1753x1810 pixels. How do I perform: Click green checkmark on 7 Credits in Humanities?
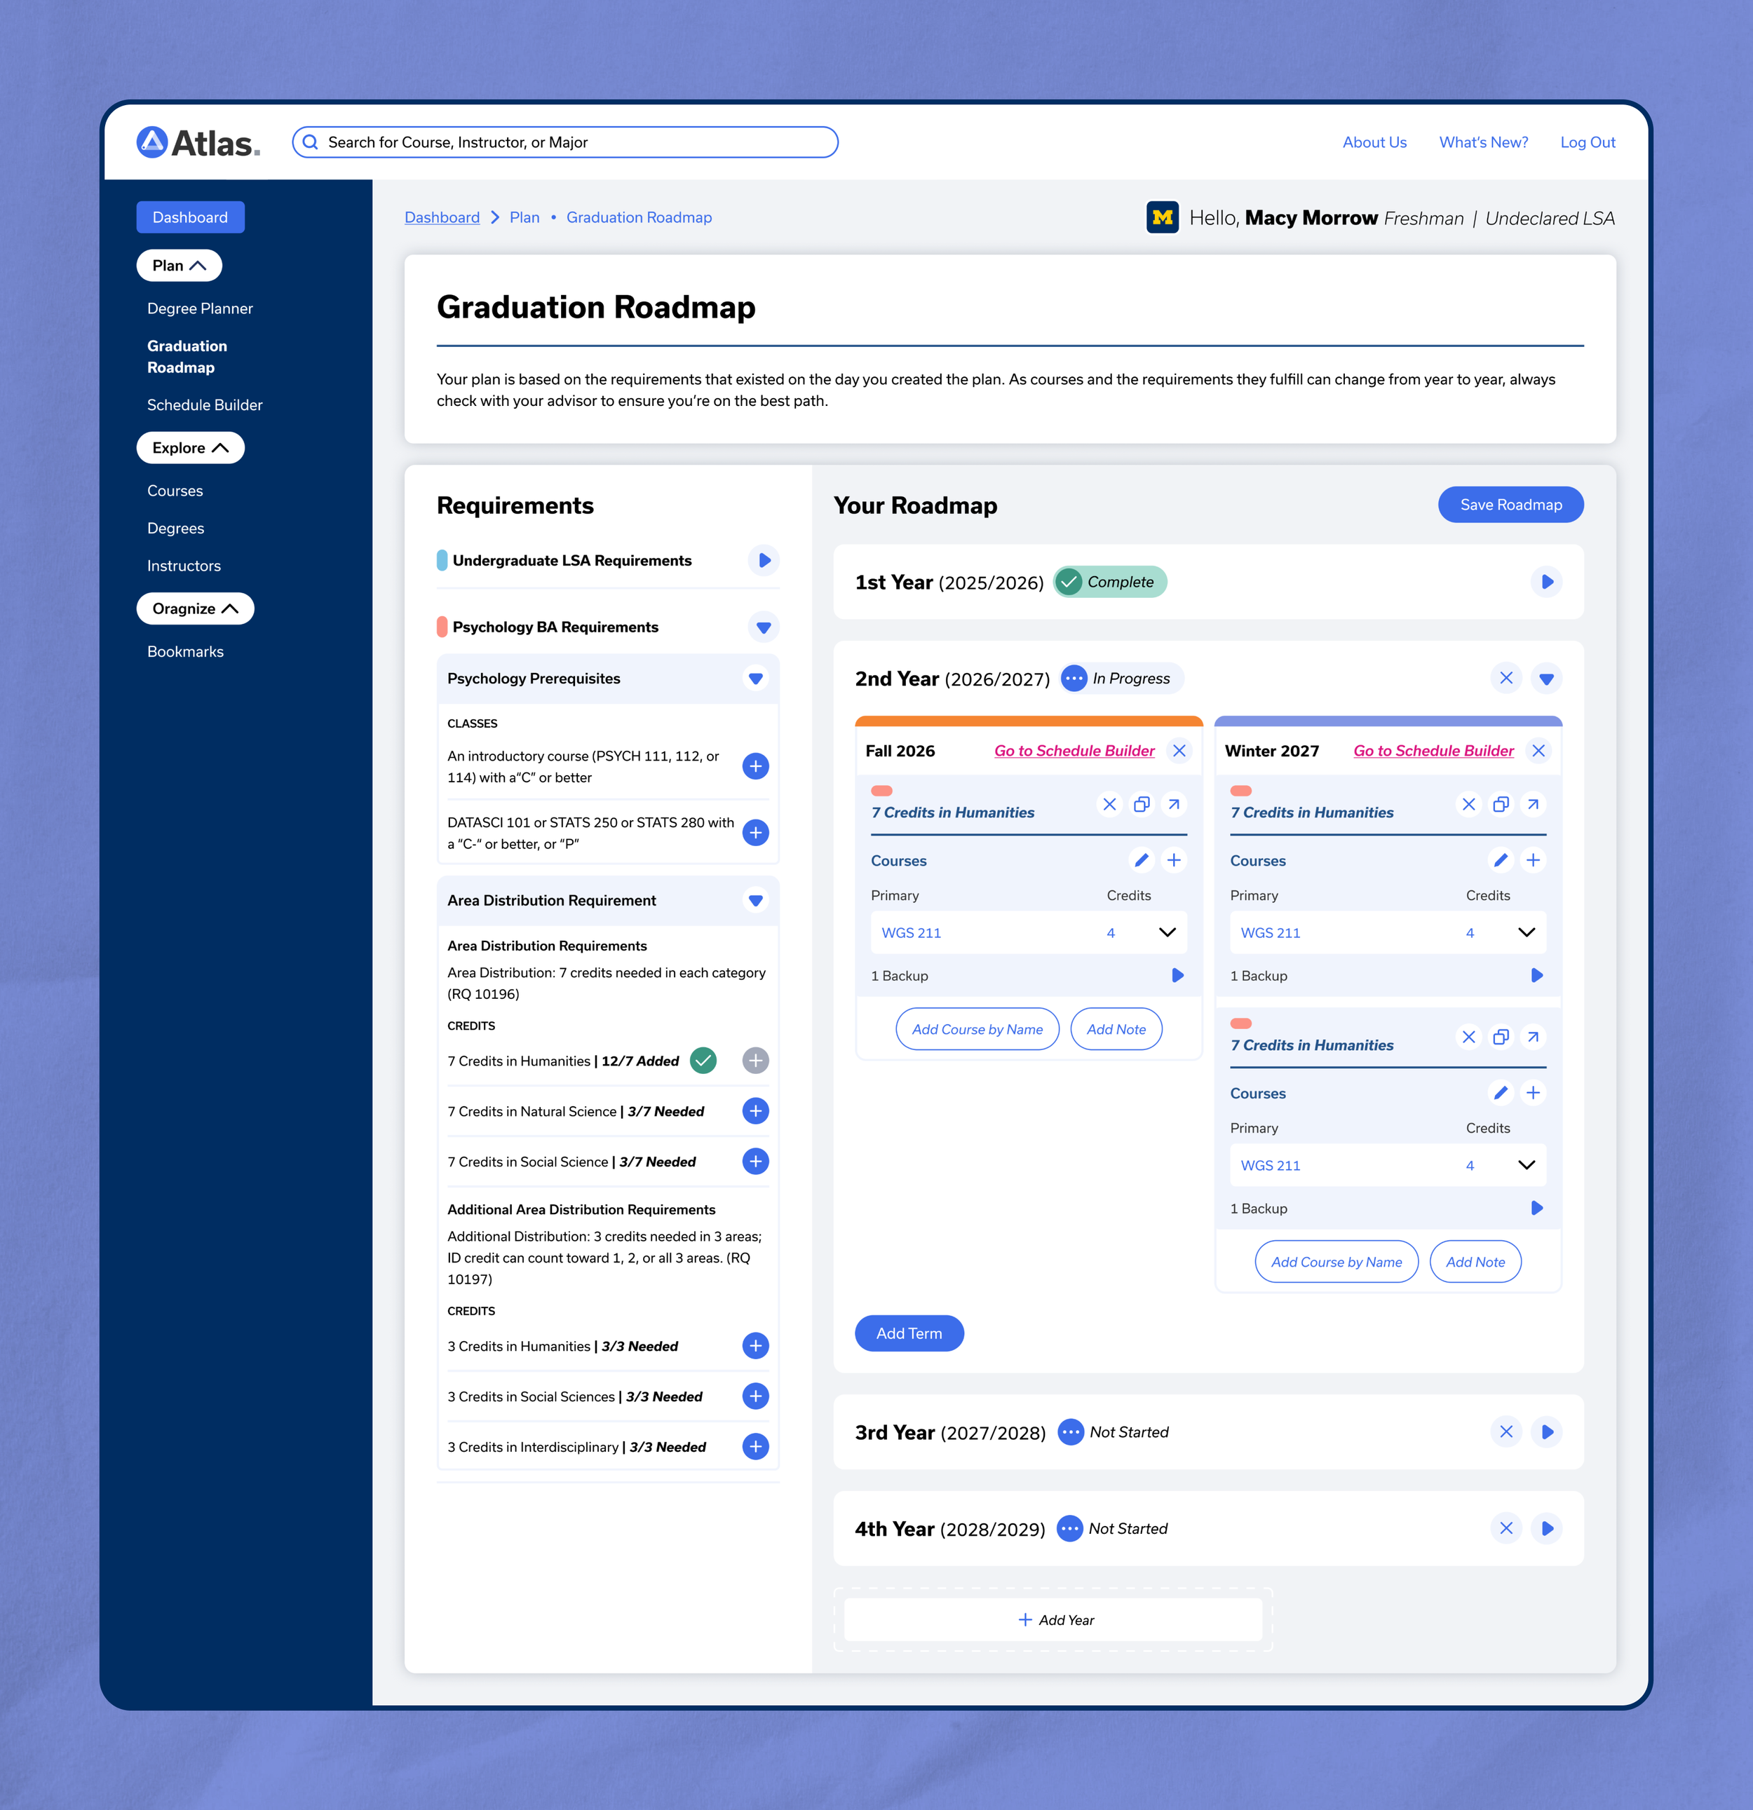(x=703, y=1061)
